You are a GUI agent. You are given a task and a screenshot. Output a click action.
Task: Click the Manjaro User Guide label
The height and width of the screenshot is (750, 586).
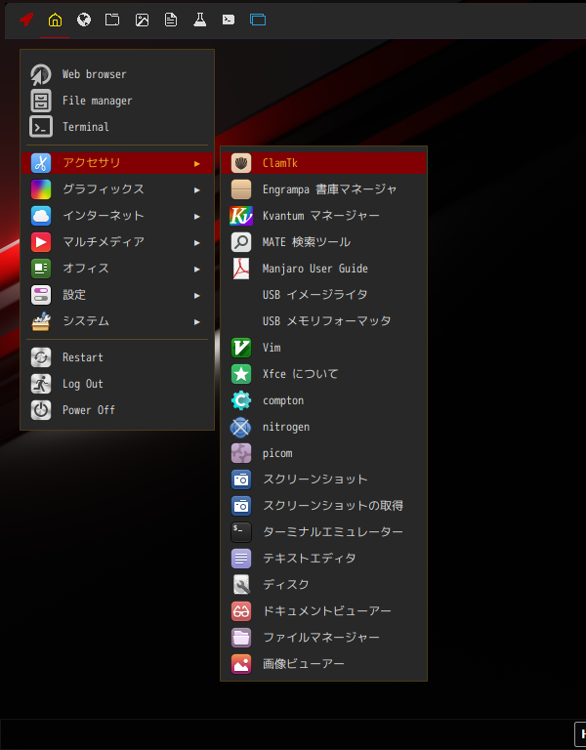[315, 269]
